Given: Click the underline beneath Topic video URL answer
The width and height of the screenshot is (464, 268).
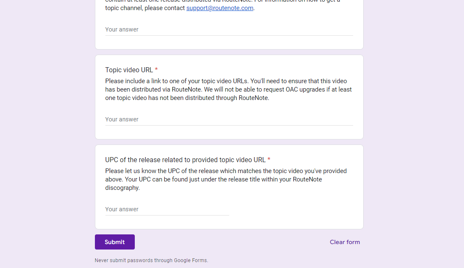Looking at the screenshot, I should point(229,125).
